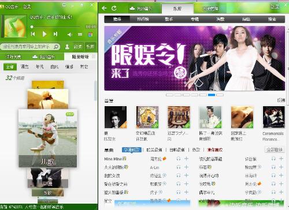Select the 热歌 singles filter
The width and height of the screenshot is (289, 210).
point(196,150)
